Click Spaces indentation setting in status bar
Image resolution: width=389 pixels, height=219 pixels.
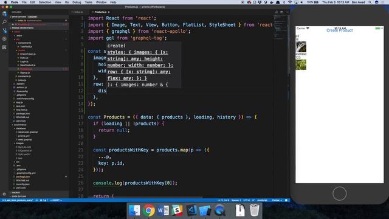236,200
